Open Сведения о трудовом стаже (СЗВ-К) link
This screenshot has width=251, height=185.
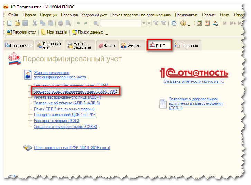(x=65, y=127)
